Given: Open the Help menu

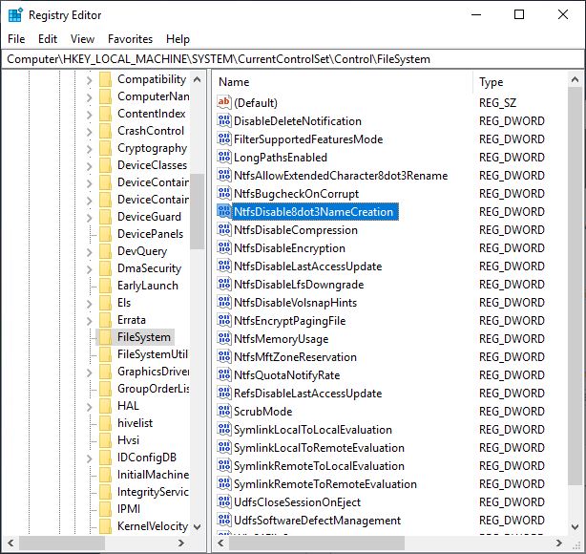Looking at the screenshot, I should [x=178, y=39].
